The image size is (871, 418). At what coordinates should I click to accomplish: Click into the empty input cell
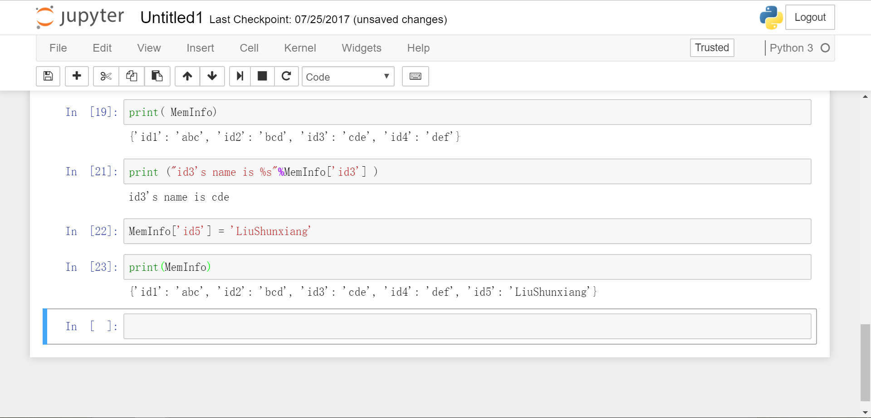pos(467,327)
